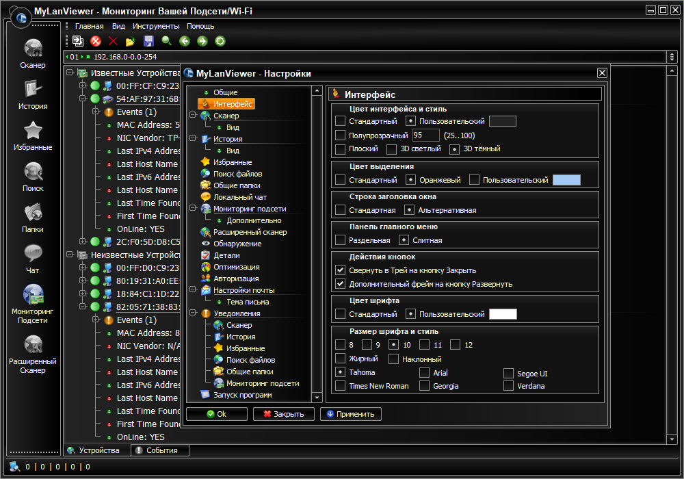Click the quick scan toolbar icon

(78, 41)
